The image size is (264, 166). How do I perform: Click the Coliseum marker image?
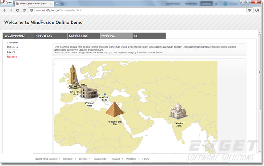pos(89,91)
